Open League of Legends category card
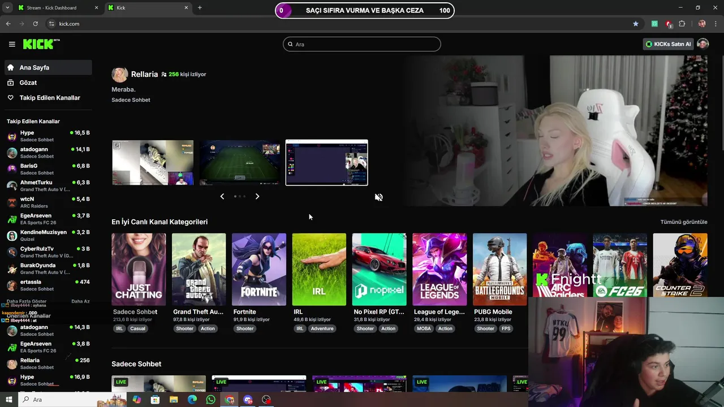The image size is (724, 407). (439, 270)
